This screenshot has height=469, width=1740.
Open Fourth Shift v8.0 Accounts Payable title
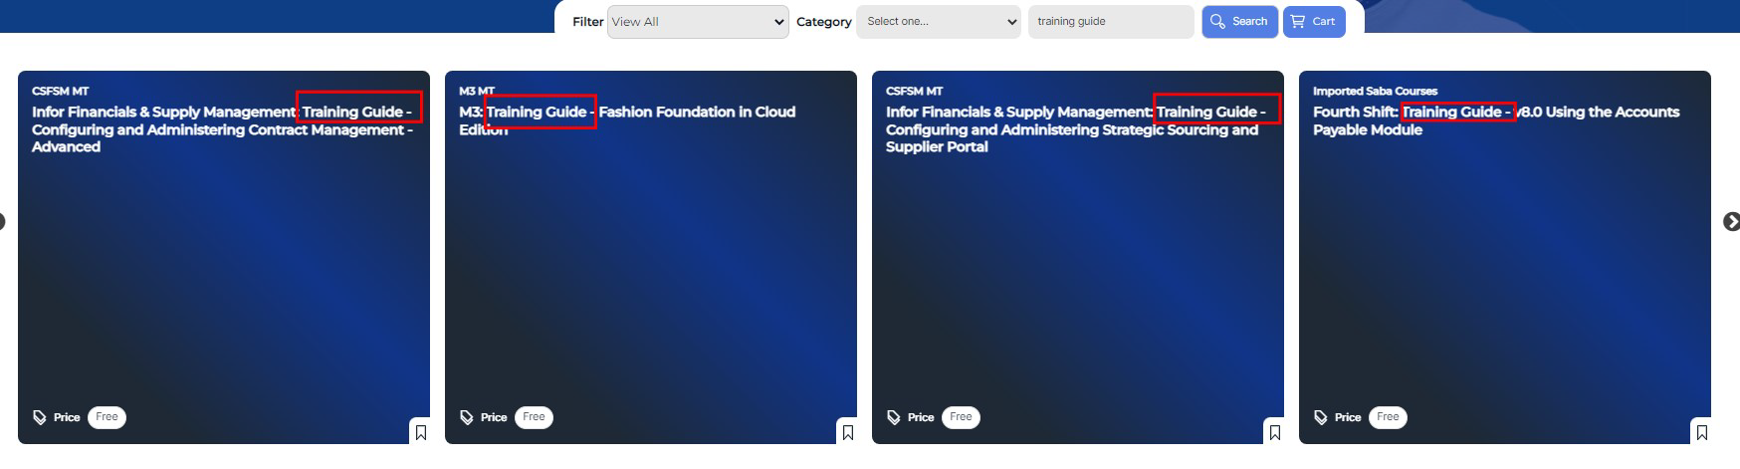click(x=1495, y=120)
